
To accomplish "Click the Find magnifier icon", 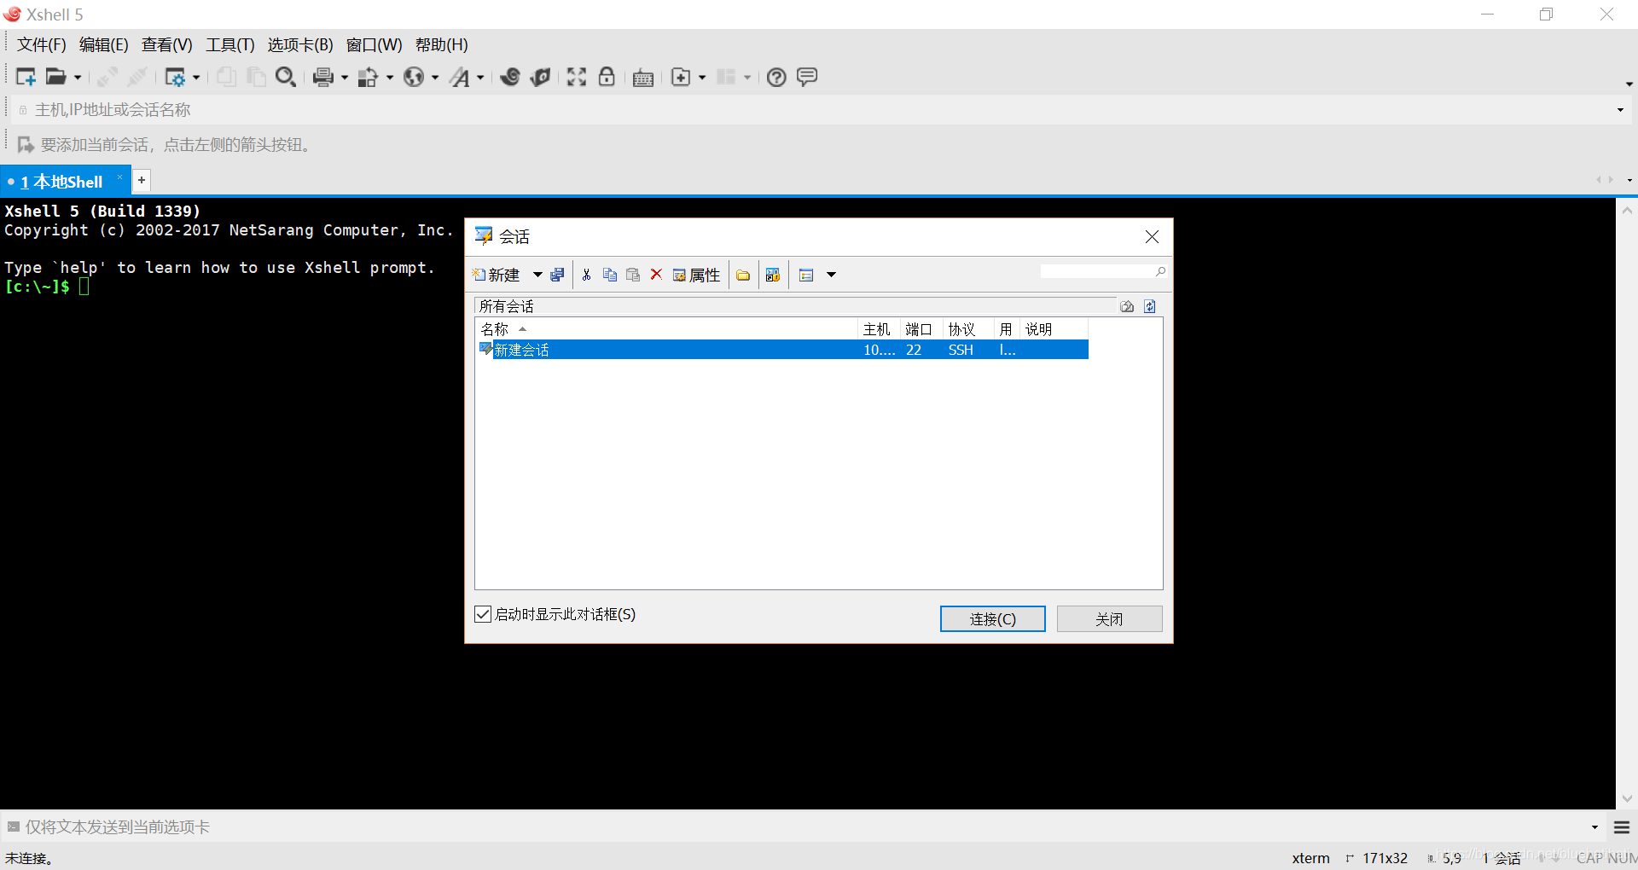I will point(286,77).
